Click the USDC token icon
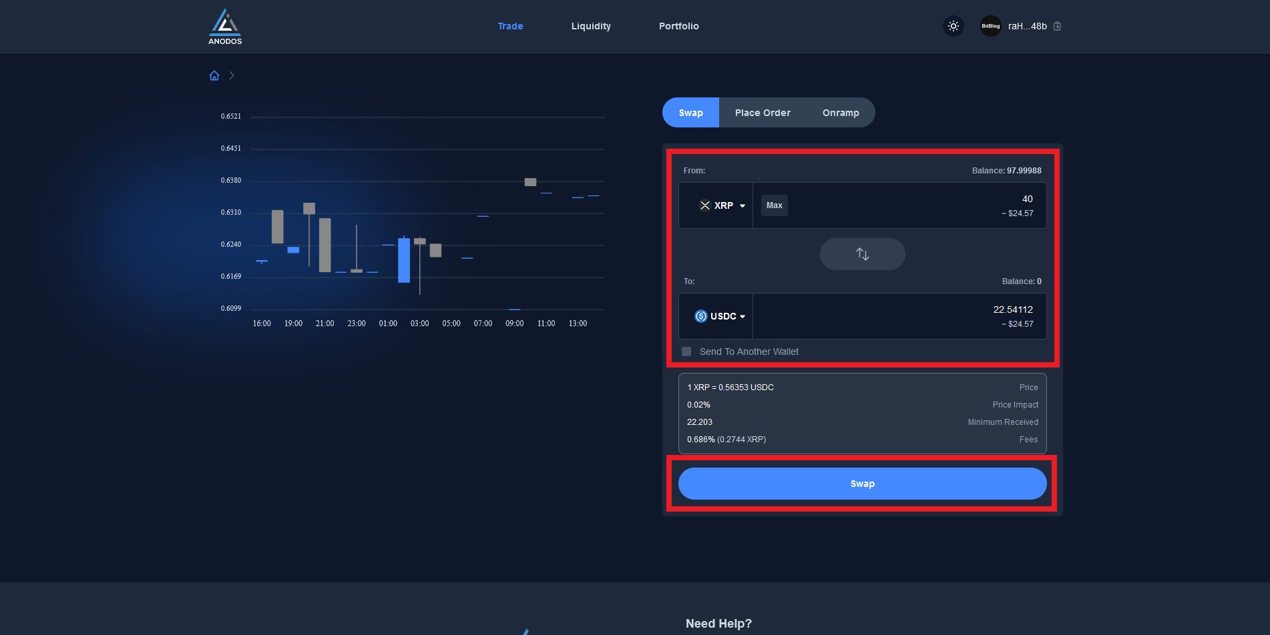Viewport: 1270px width, 635px height. [x=700, y=316]
